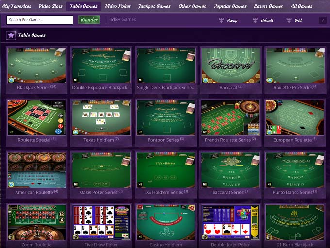Open the Video Slots tab
Viewport: 330px width, 248px height.
(50, 6)
